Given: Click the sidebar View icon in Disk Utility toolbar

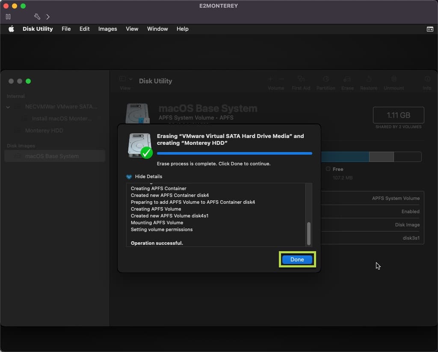Looking at the screenshot, I should pyautogui.click(x=122, y=79).
